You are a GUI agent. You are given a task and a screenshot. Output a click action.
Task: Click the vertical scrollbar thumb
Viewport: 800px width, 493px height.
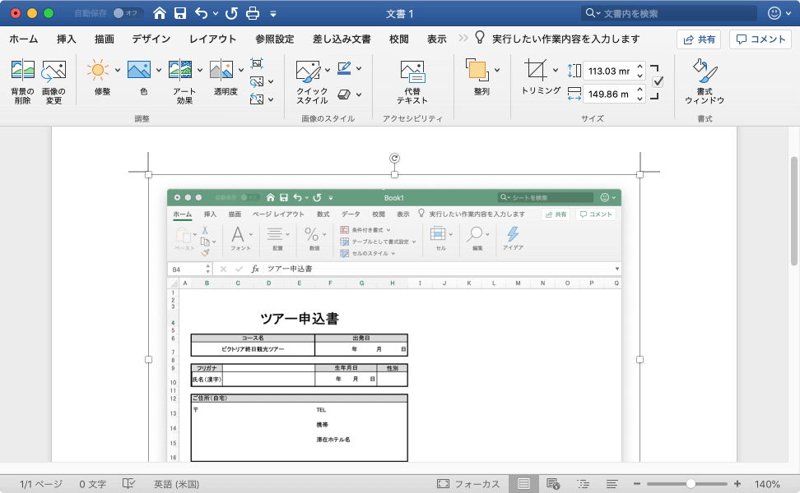[794, 211]
